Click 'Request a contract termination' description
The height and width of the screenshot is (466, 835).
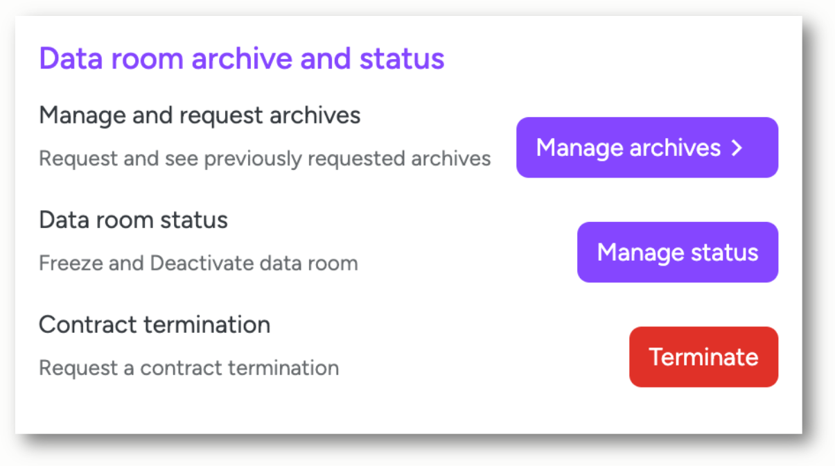[188, 368]
